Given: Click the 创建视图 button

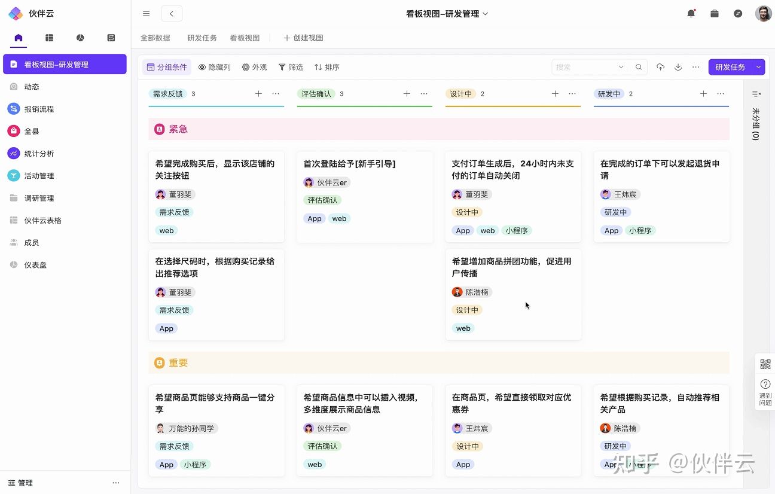Looking at the screenshot, I should (x=303, y=38).
